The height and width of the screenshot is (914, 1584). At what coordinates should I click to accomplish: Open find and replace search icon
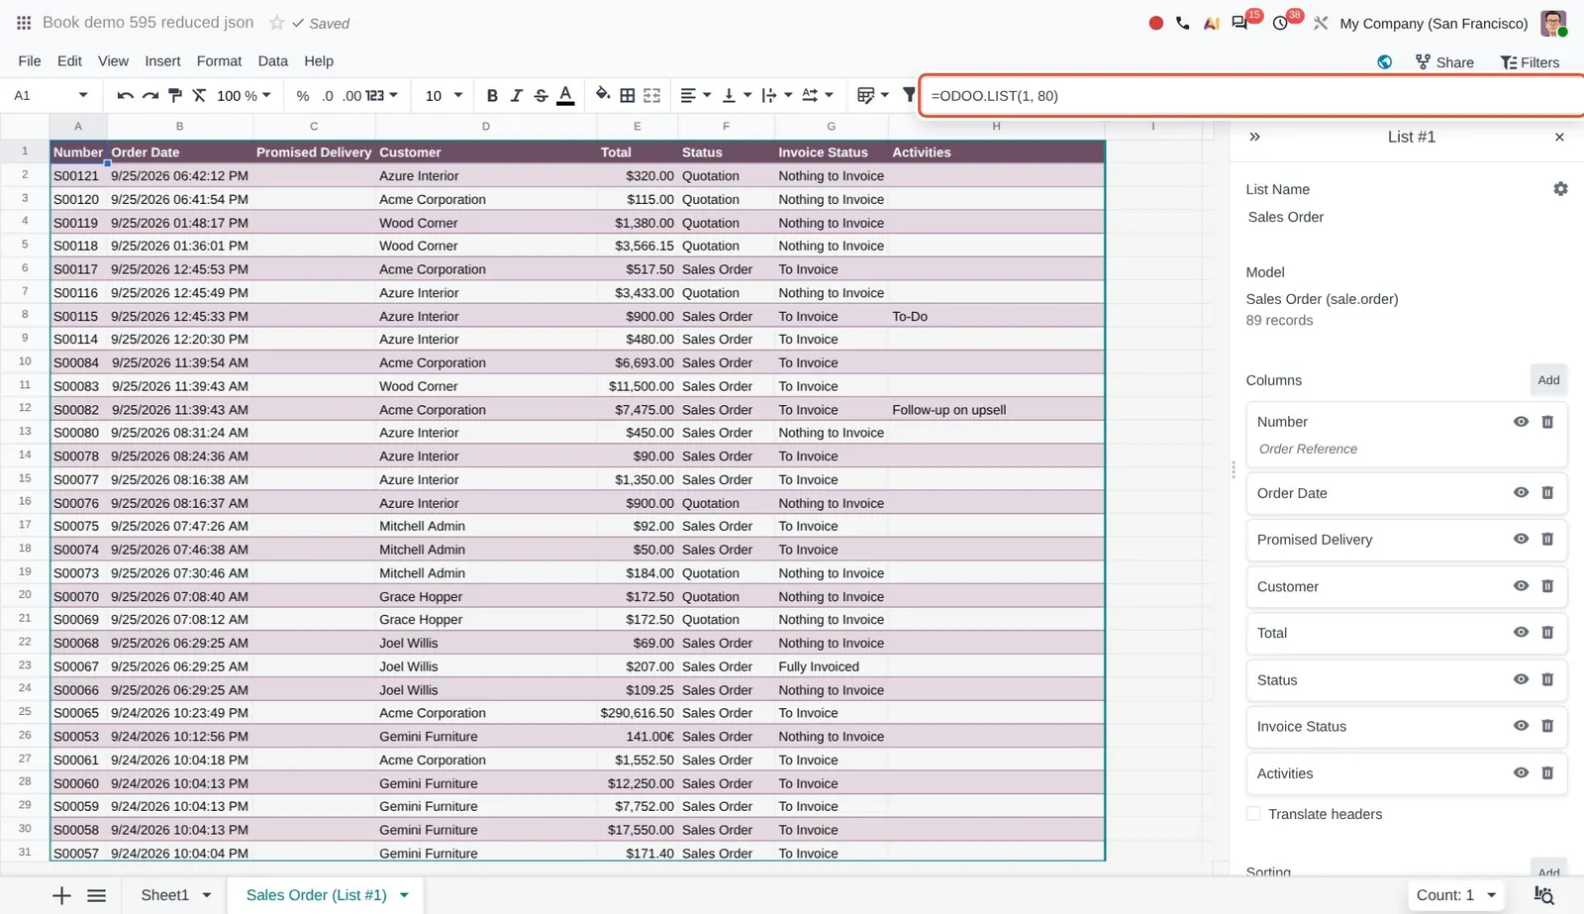click(1543, 895)
